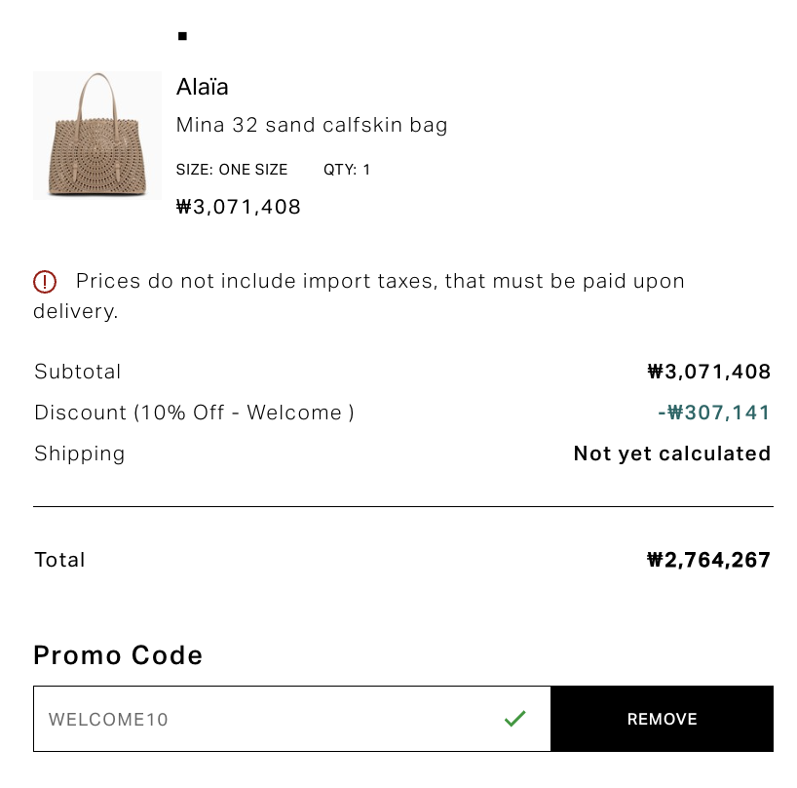797x788 pixels.
Task: Click the SIZE: ONE SIZE label
Action: click(x=232, y=170)
